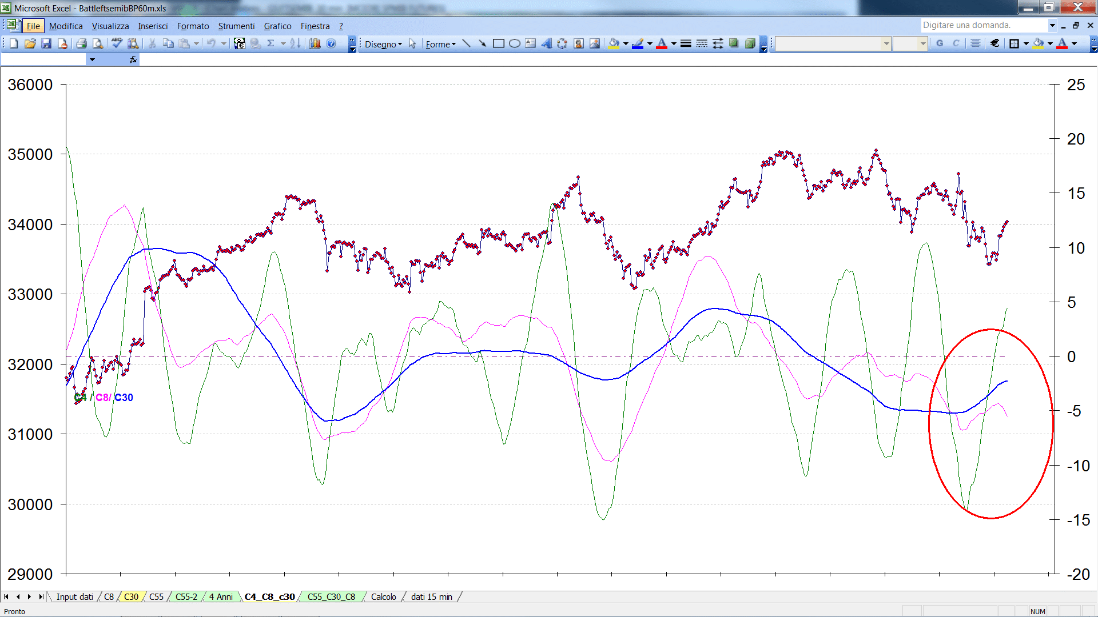Switch to the dati 15 min sheet tab

(x=431, y=597)
